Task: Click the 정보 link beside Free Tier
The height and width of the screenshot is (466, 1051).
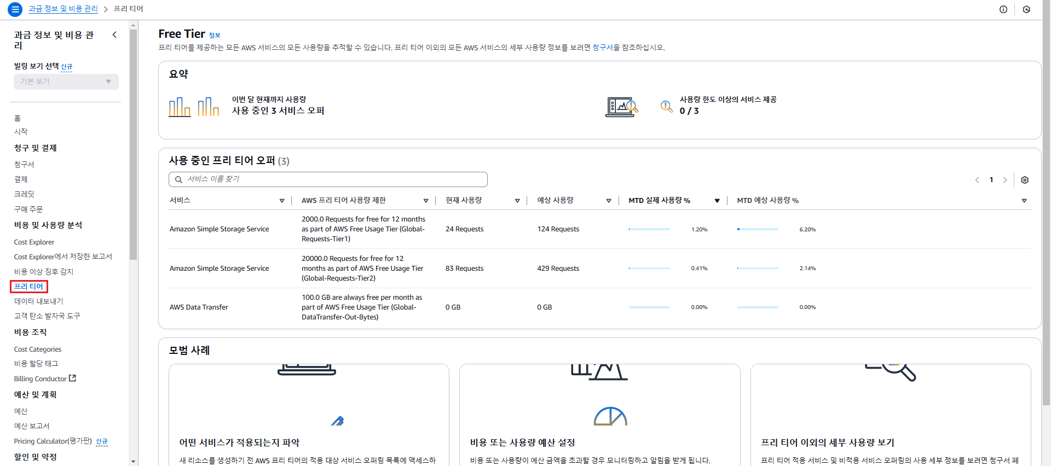Action: click(215, 35)
